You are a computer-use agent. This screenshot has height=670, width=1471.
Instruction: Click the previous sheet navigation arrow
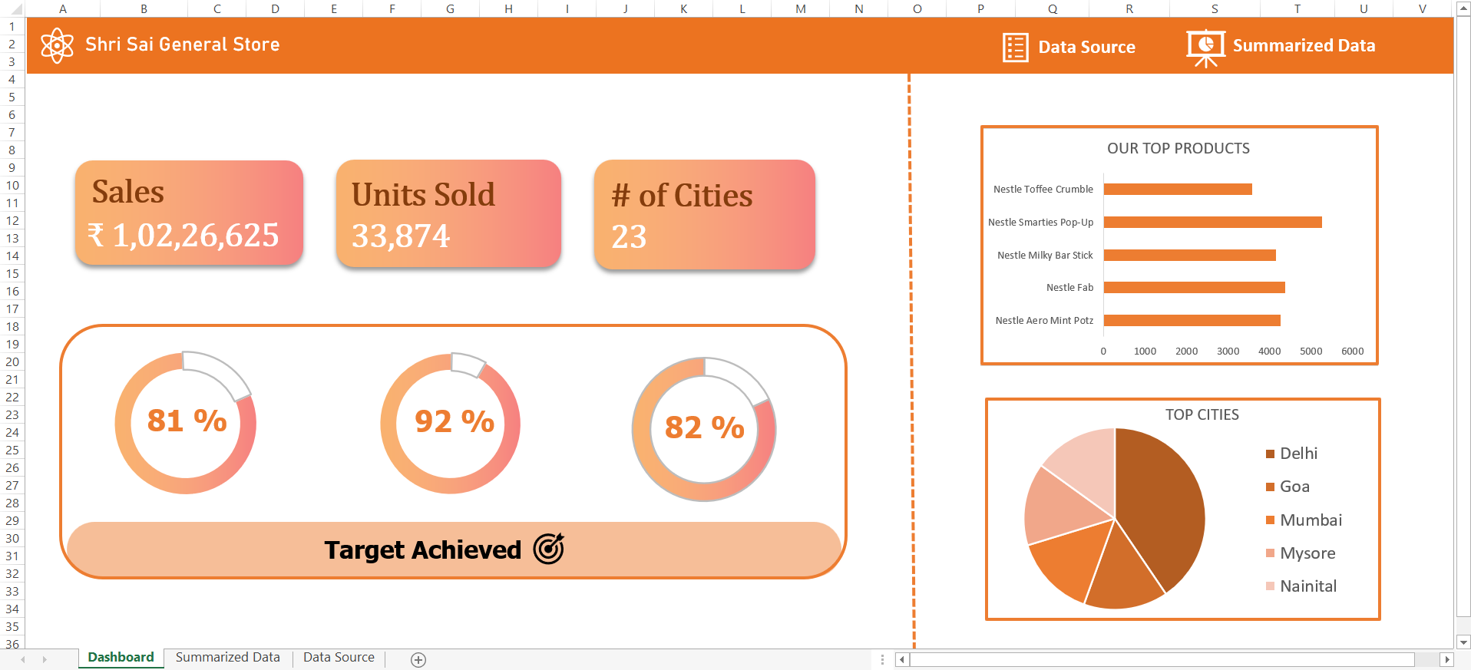(23, 659)
